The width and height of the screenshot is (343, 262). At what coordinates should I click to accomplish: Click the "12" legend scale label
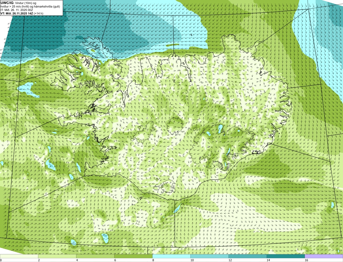tap(230, 260)
